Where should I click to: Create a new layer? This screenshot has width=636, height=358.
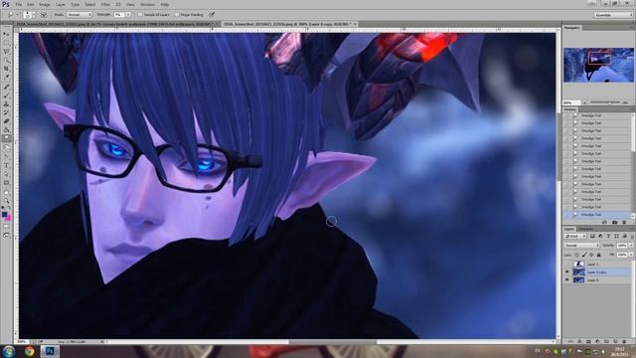pyautogui.click(x=615, y=341)
